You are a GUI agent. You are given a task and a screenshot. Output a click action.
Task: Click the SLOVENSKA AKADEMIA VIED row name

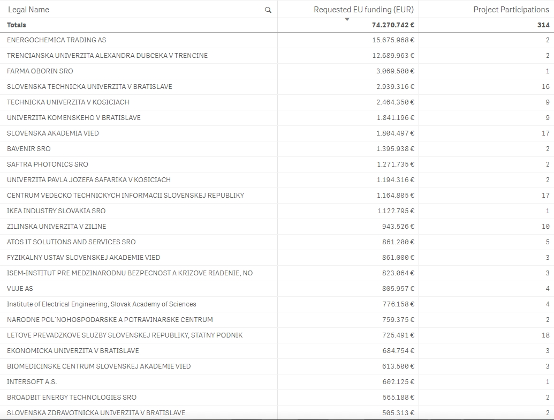52,133
